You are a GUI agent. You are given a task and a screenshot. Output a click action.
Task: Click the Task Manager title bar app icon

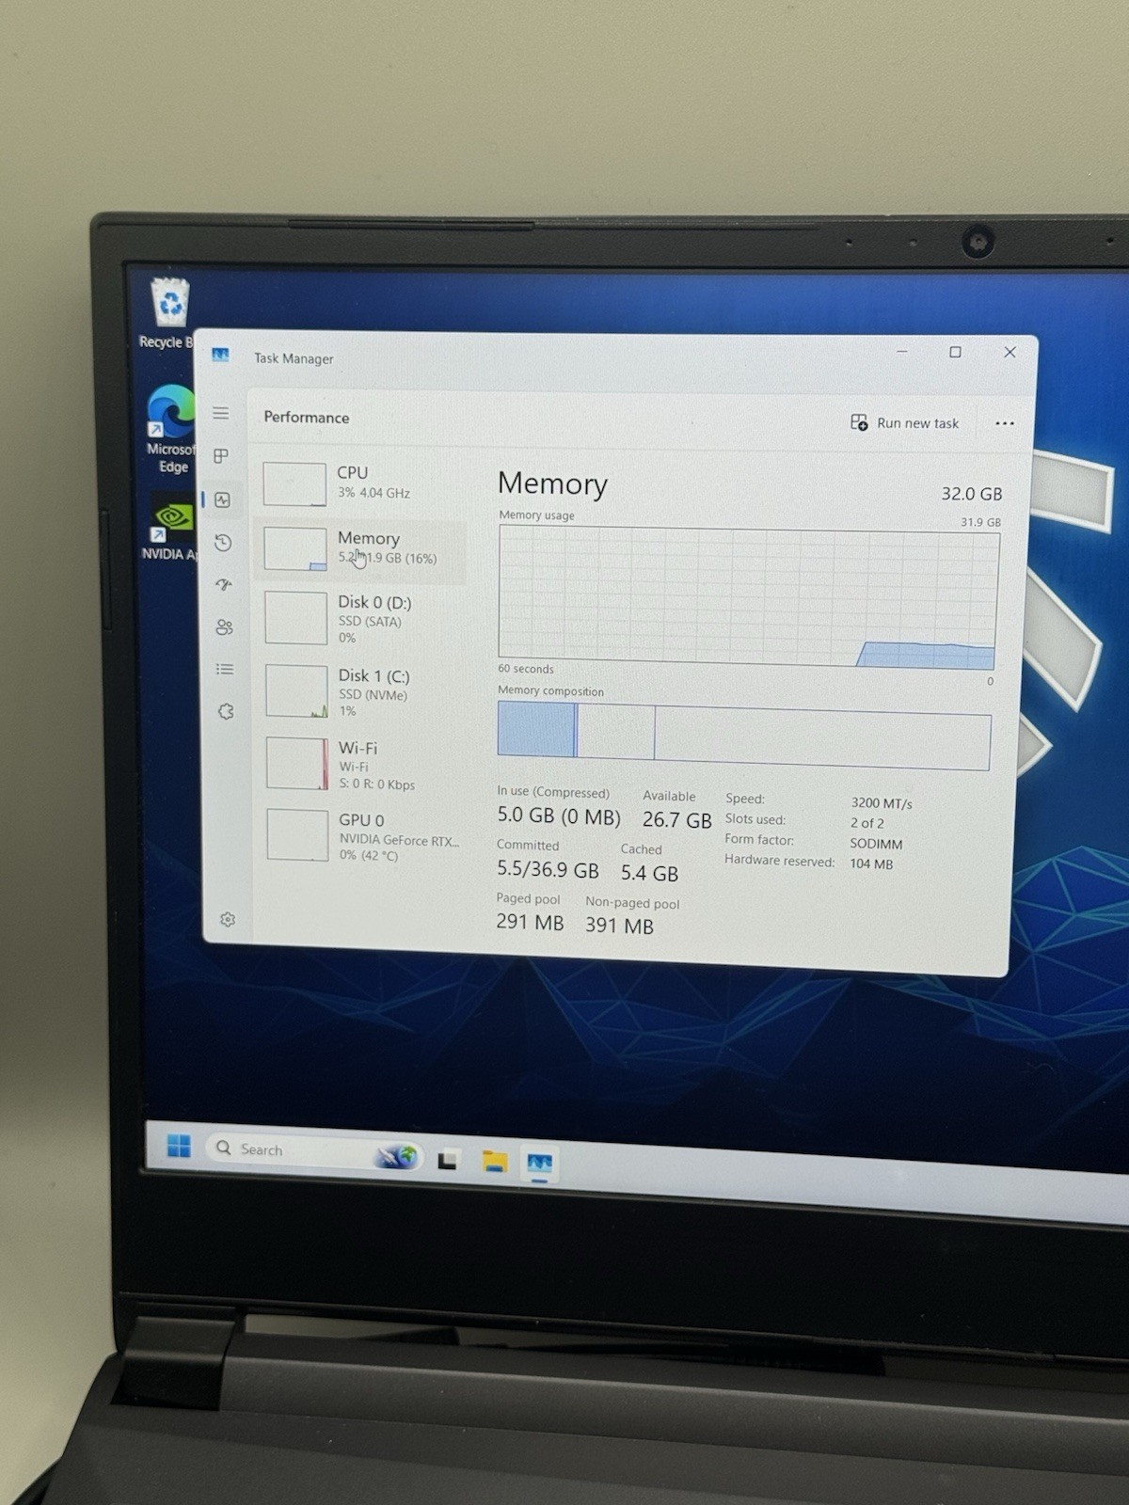pyautogui.click(x=220, y=355)
